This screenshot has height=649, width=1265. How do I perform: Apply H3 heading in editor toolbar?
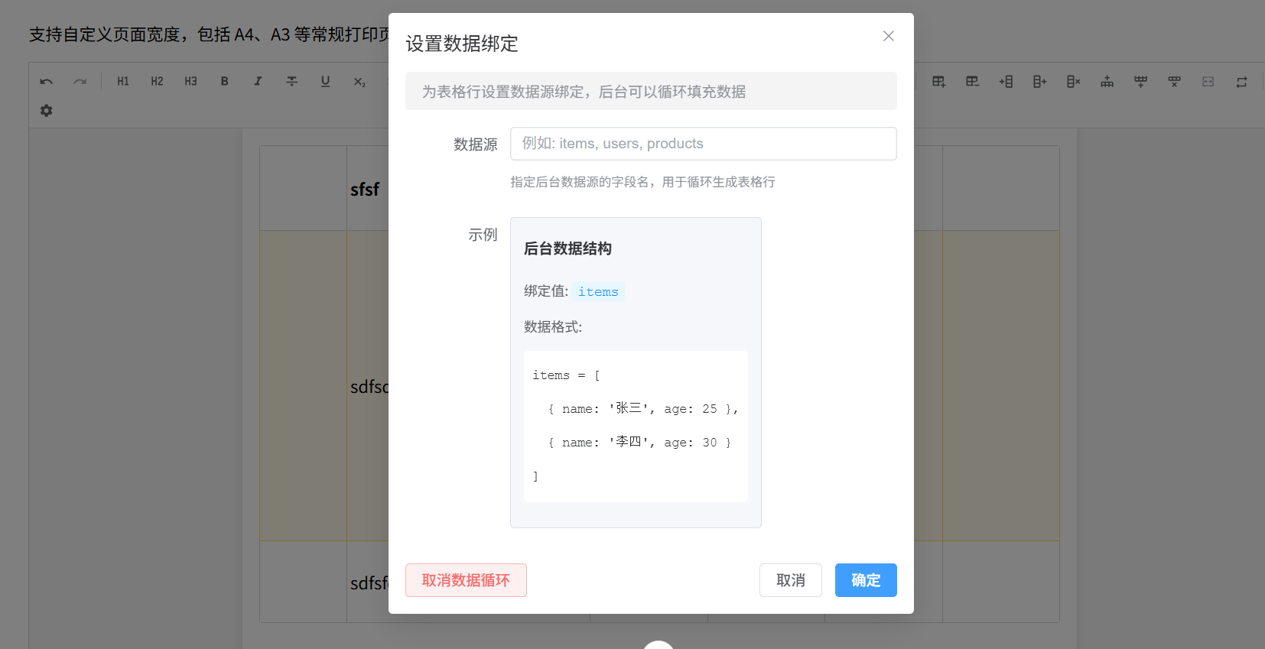point(190,81)
